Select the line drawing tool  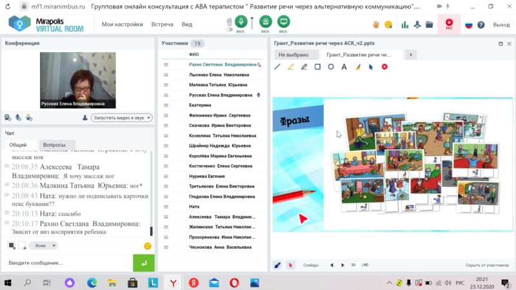pos(277,67)
